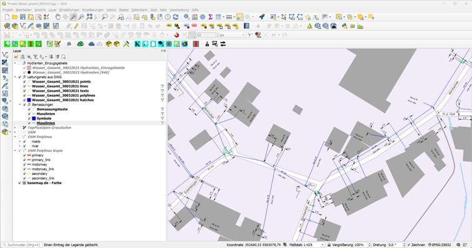472x248 pixels.
Task: Click the blue cloud plugin icon
Action: [x=92, y=44]
